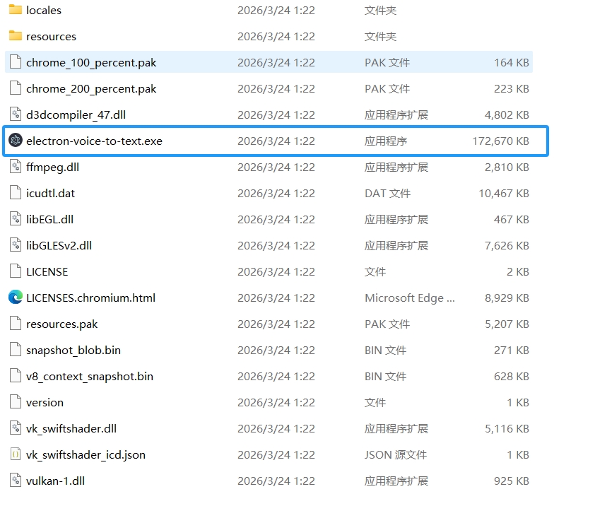Click the libEGL.dll extension icon

tap(15, 219)
